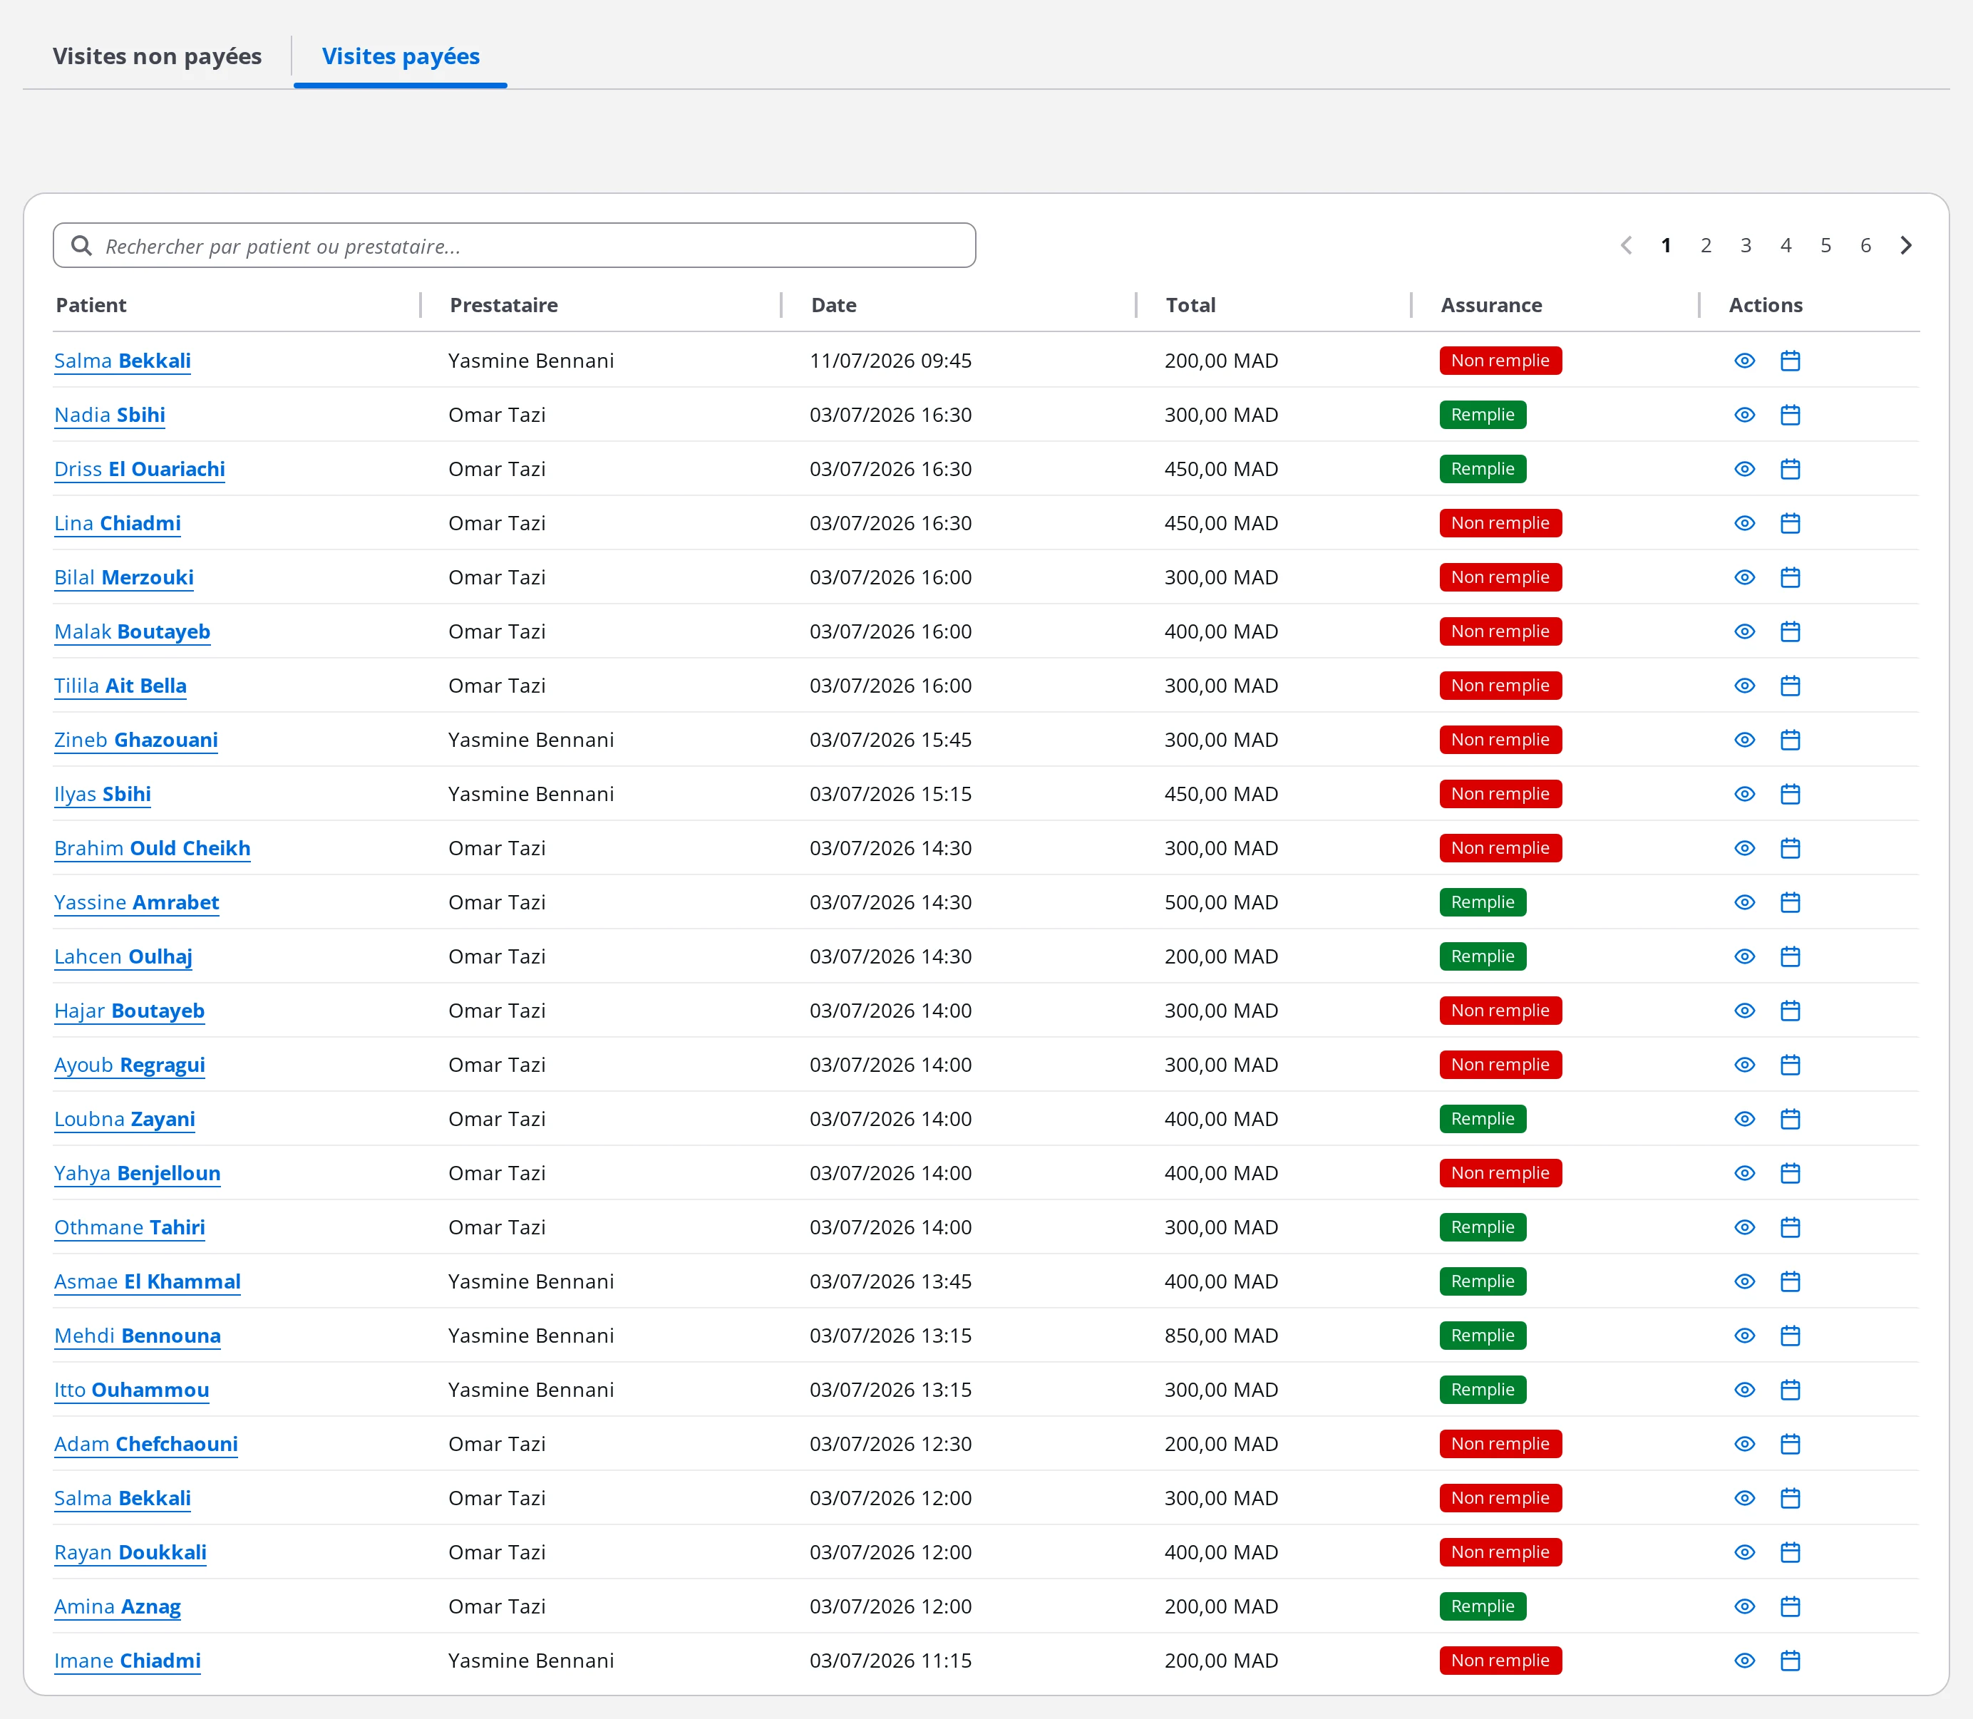View details of Bilal Merzouki visit
This screenshot has width=1973, height=1719.
click(x=1745, y=577)
